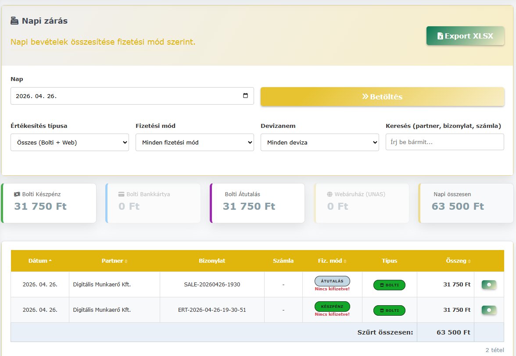Select the Bolti Készpénz summary card
Viewport: 516px width, 356px height.
[49, 203]
